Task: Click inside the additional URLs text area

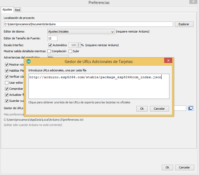Action: [99, 86]
